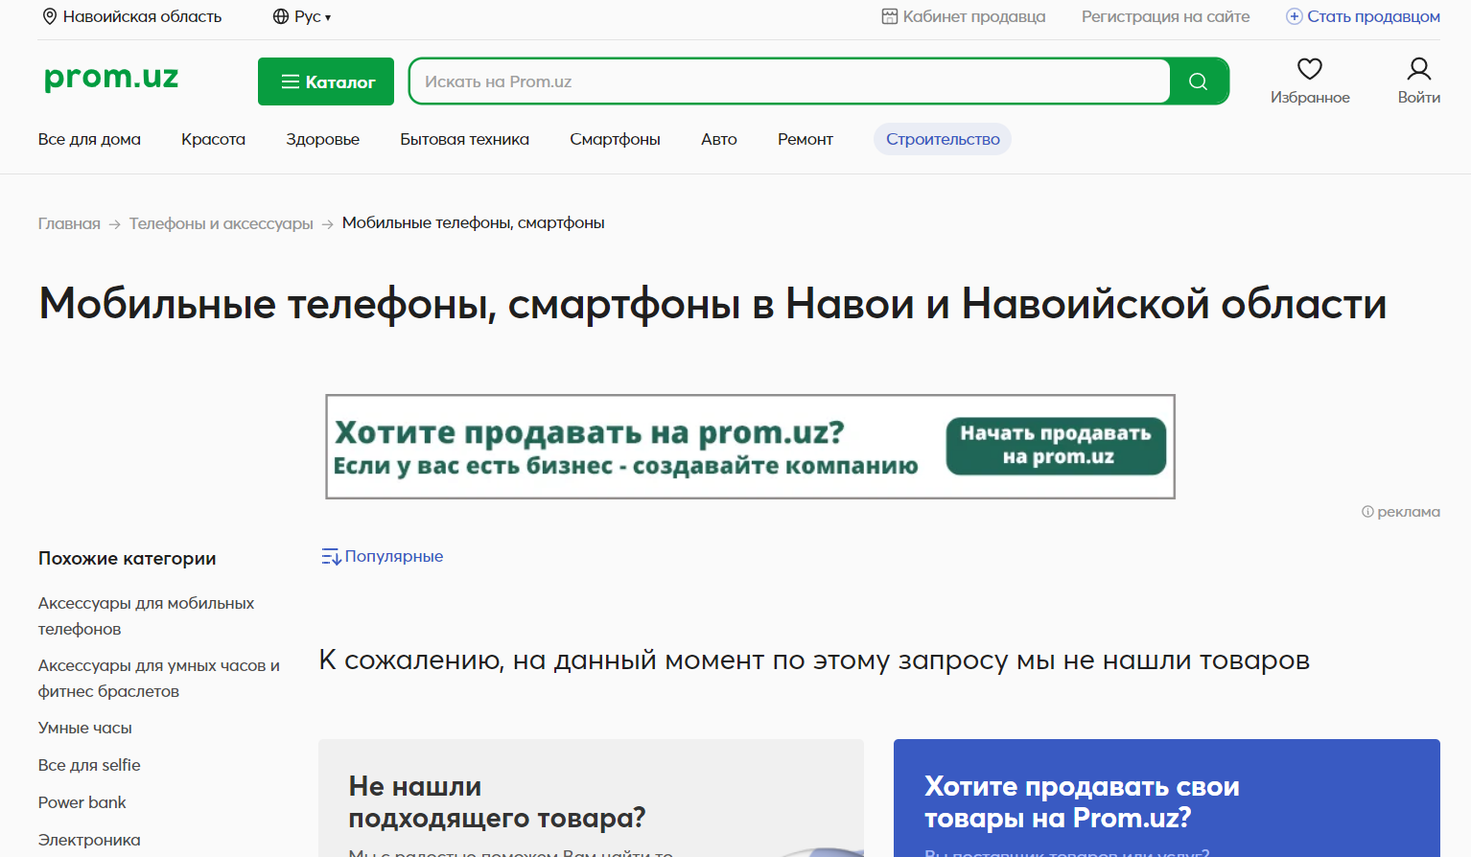The width and height of the screenshot is (1471, 857).
Task: Click the Мобильные телефоны, смартфоны breadcrumb text
Action: [x=474, y=223]
